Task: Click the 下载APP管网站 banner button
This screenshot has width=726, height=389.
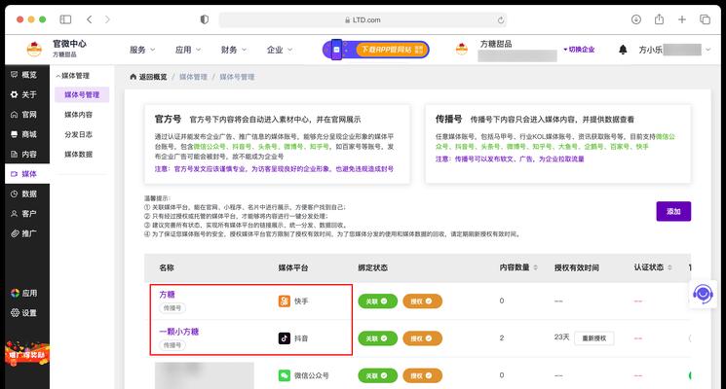Action: click(375, 50)
